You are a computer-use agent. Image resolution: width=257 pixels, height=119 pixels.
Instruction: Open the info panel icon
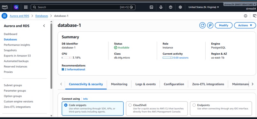tap(246, 16)
